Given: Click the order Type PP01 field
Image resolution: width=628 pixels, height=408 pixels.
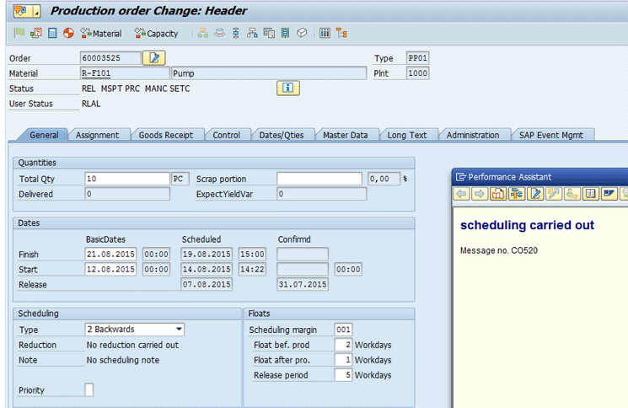Looking at the screenshot, I should [418, 58].
